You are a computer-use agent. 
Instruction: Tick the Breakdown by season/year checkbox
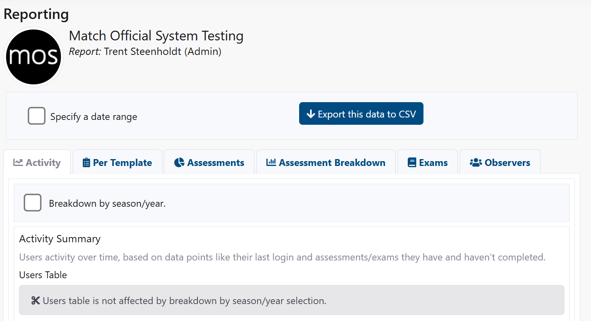click(x=33, y=203)
